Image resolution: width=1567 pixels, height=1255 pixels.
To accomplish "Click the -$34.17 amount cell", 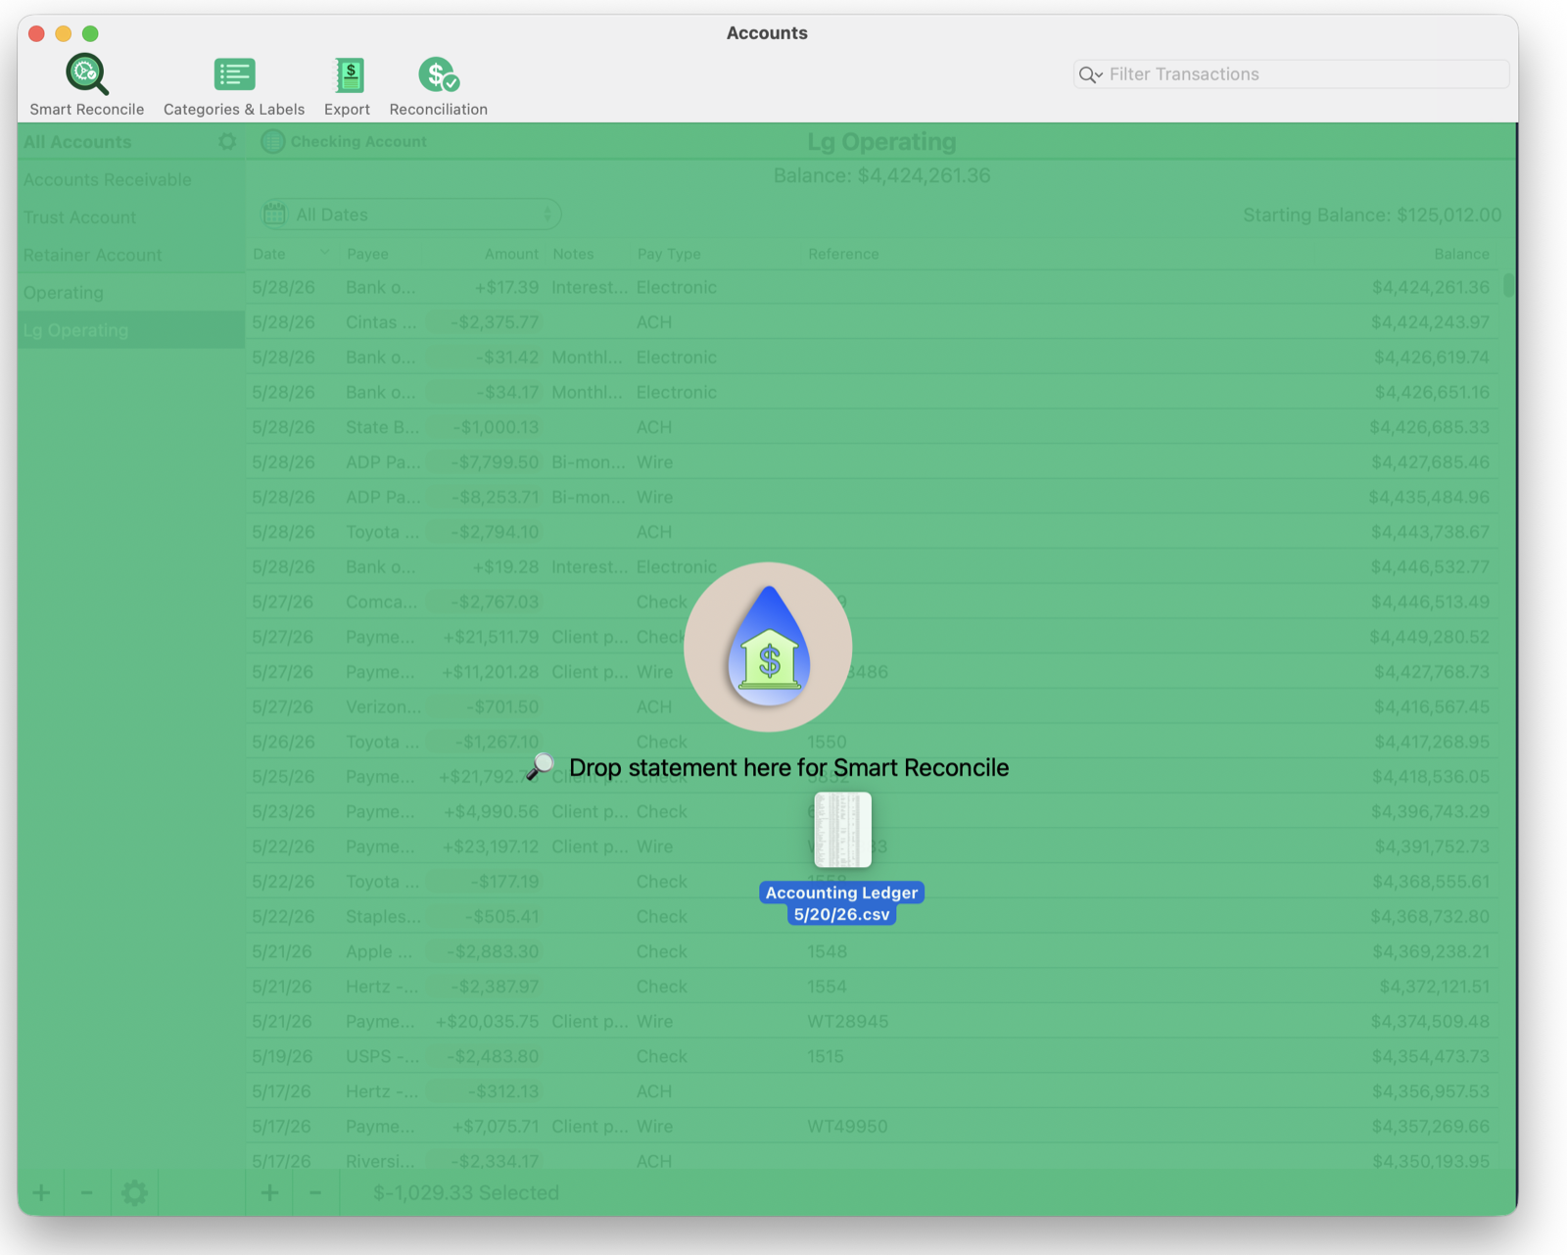I will click(507, 392).
